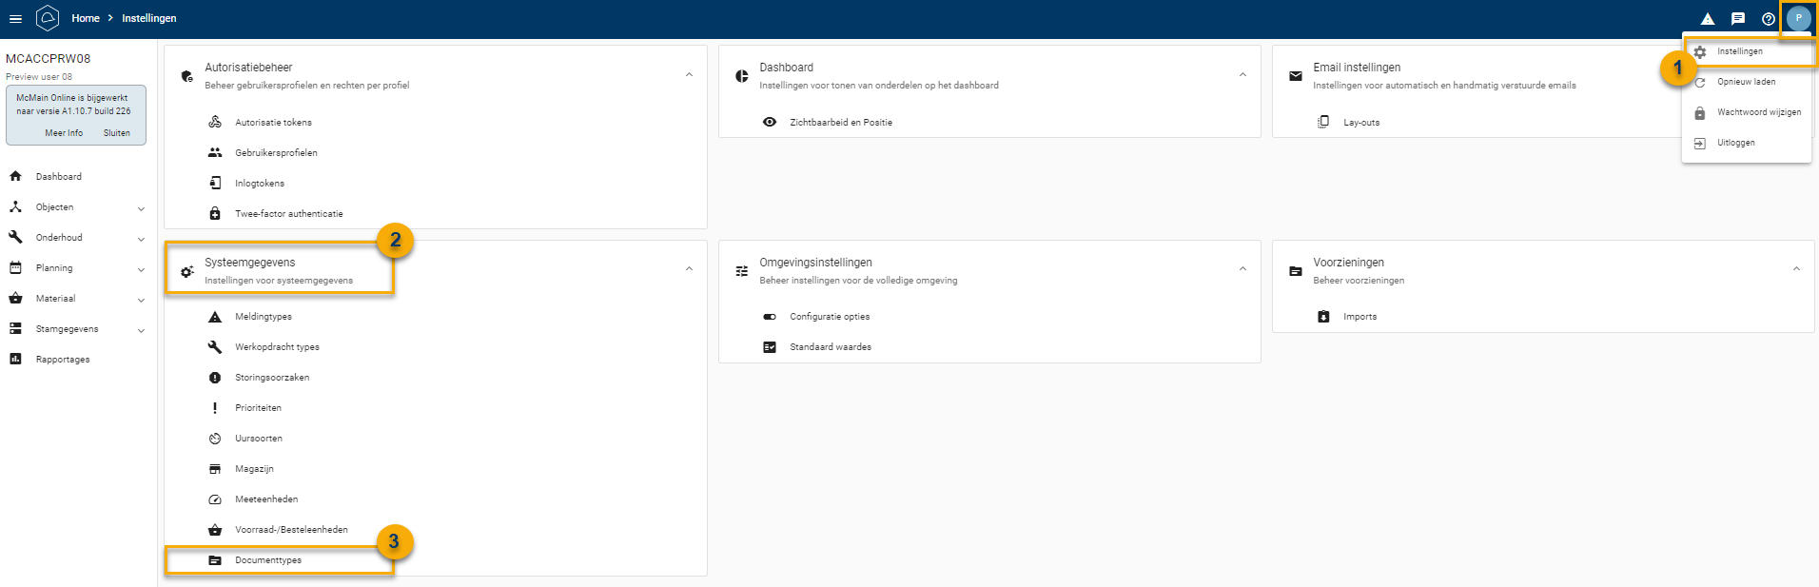Image resolution: width=1819 pixels, height=587 pixels.
Task: Collapse the Autorisatiebeheer panel
Action: coord(689,74)
